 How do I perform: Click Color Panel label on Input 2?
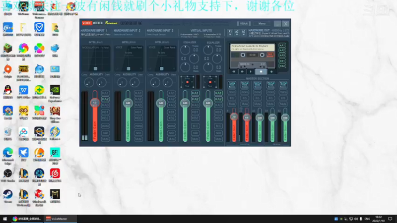pyautogui.click(x=136, y=48)
